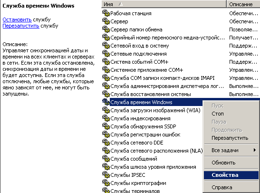Image resolution: width=260 pixels, height=193 pixels.
Task: Click the icon of Служба обнаружения SSDP
Action: (106, 126)
